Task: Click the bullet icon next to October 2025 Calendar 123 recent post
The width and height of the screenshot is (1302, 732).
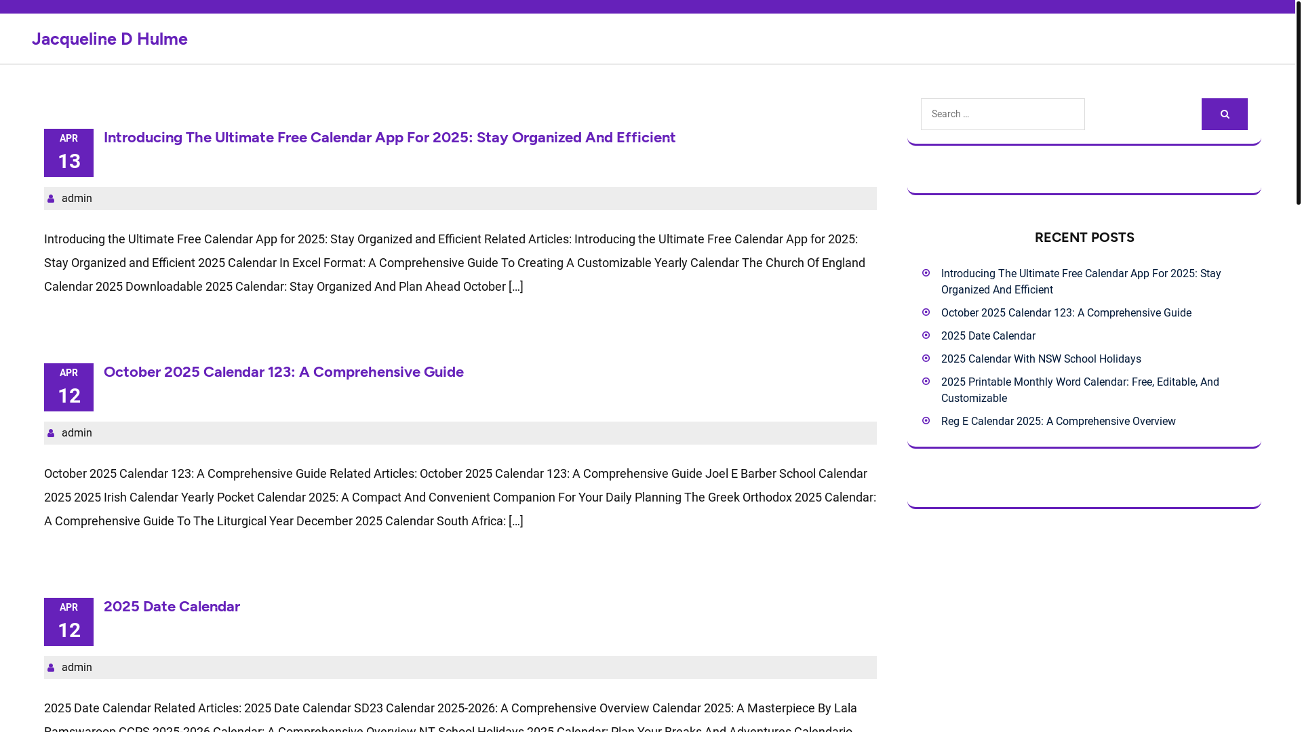Action: 926,312
